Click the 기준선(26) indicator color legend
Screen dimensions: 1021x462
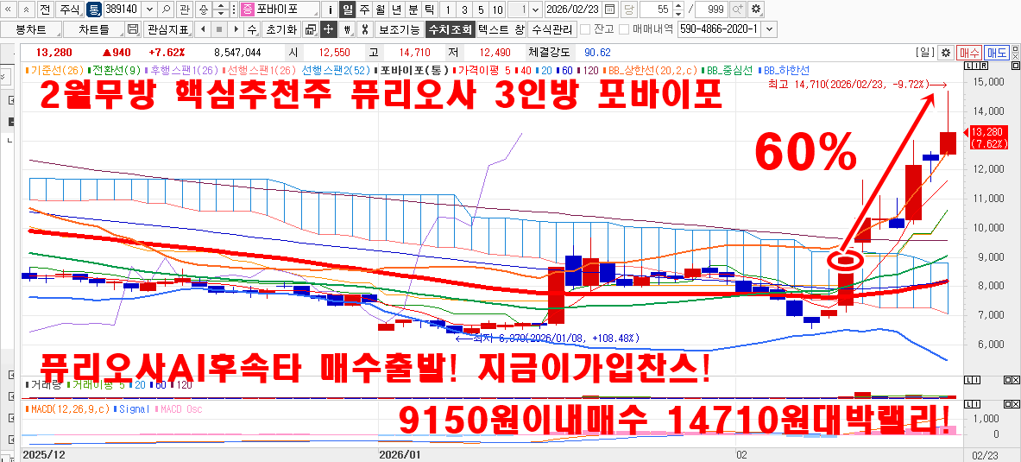(57, 70)
